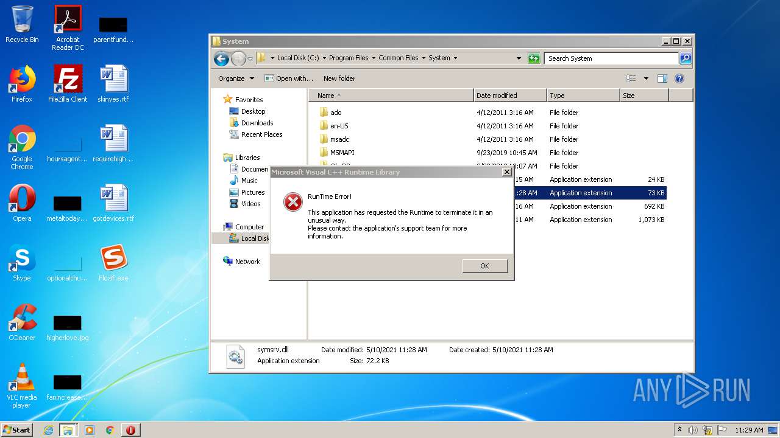Launch Acrobat Reader DC shortcut
780x438 pixels.
coord(68,27)
